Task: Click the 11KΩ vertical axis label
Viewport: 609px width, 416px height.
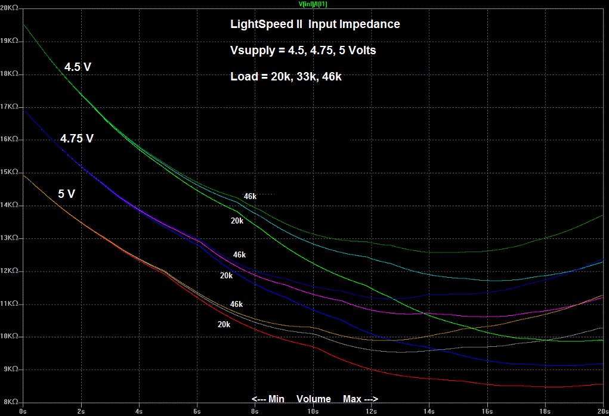Action: tap(9, 303)
